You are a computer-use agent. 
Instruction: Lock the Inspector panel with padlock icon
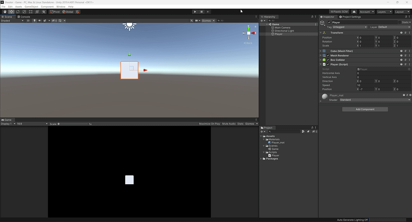tap(406, 16)
